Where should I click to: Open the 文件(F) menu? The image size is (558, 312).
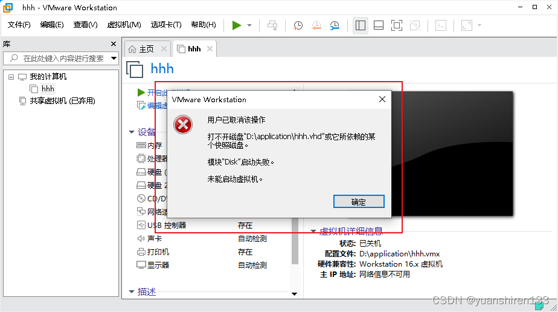tap(19, 25)
